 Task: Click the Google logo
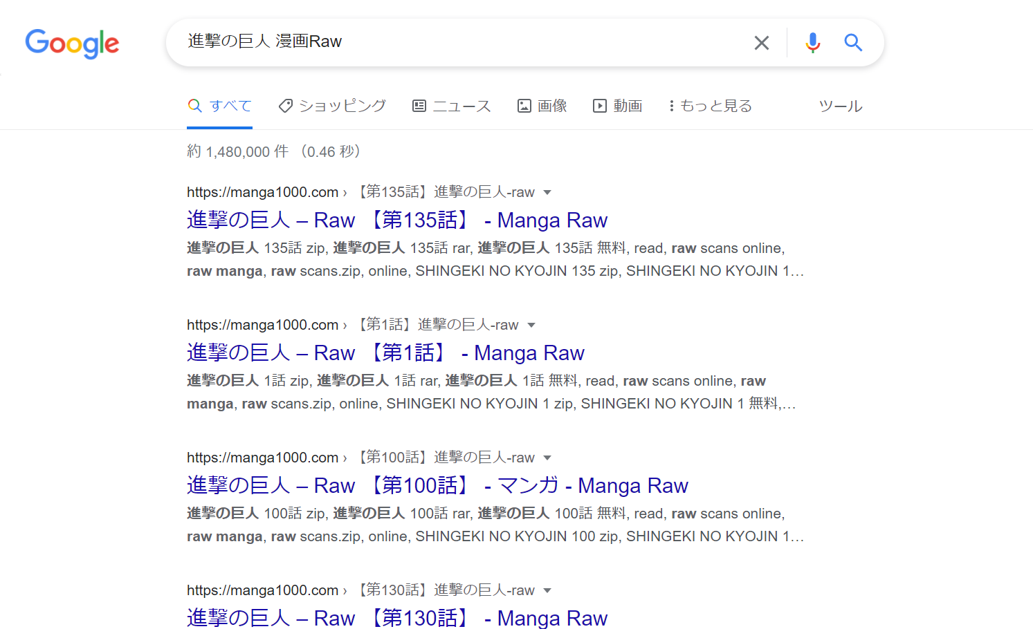point(72,44)
